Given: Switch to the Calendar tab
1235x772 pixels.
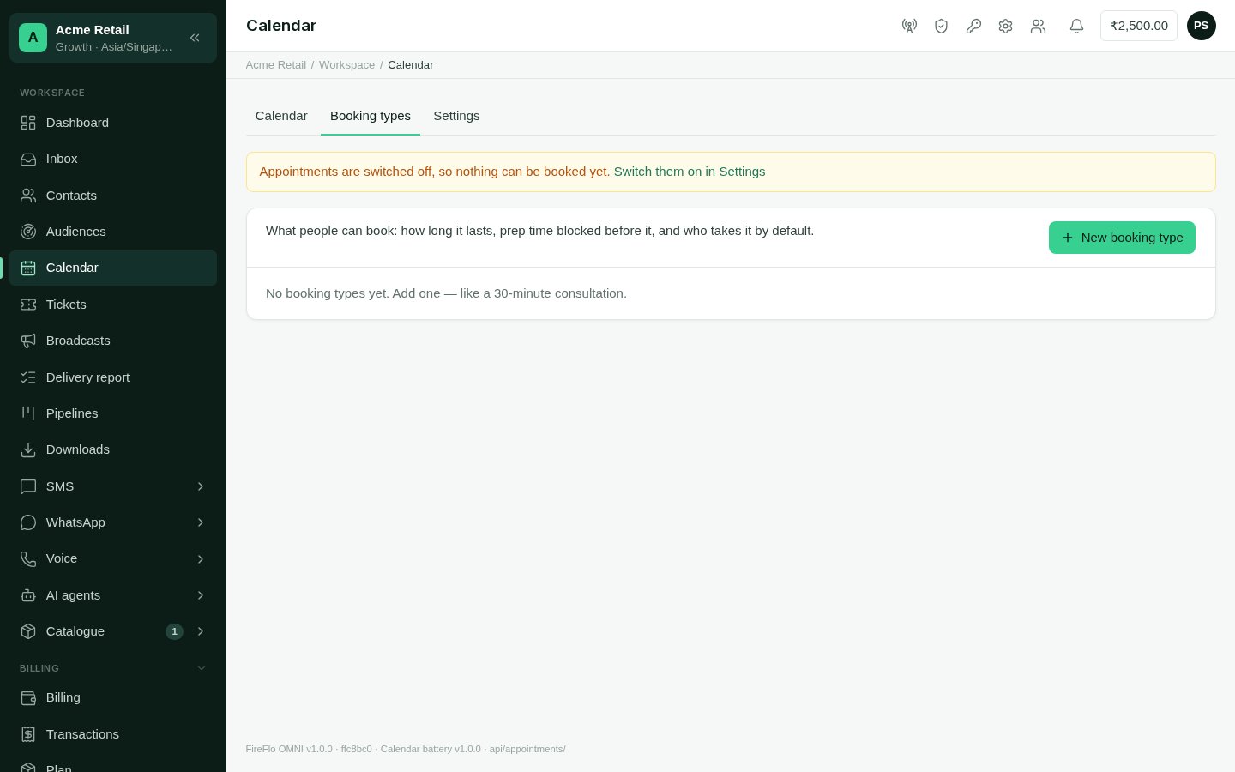Looking at the screenshot, I should coord(281,116).
